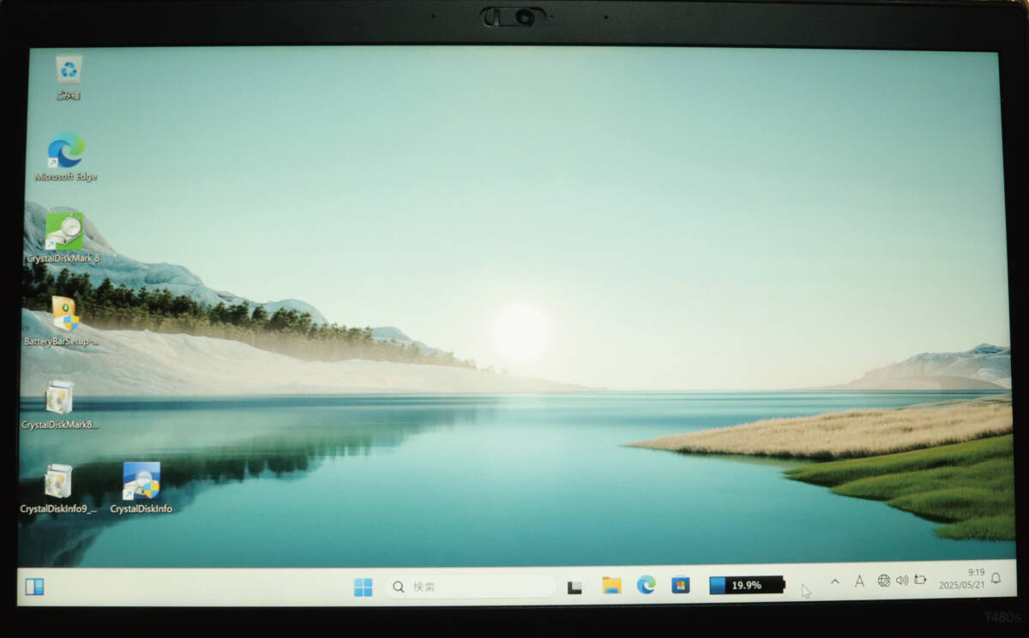The width and height of the screenshot is (1029, 638).
Task: Click the BatteryBar 19.9% indicator
Action: pos(747,585)
